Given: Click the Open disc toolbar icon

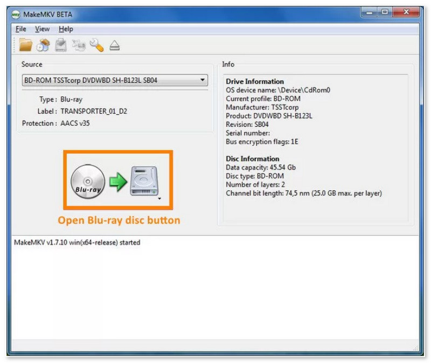Looking at the screenshot, I should [43, 45].
